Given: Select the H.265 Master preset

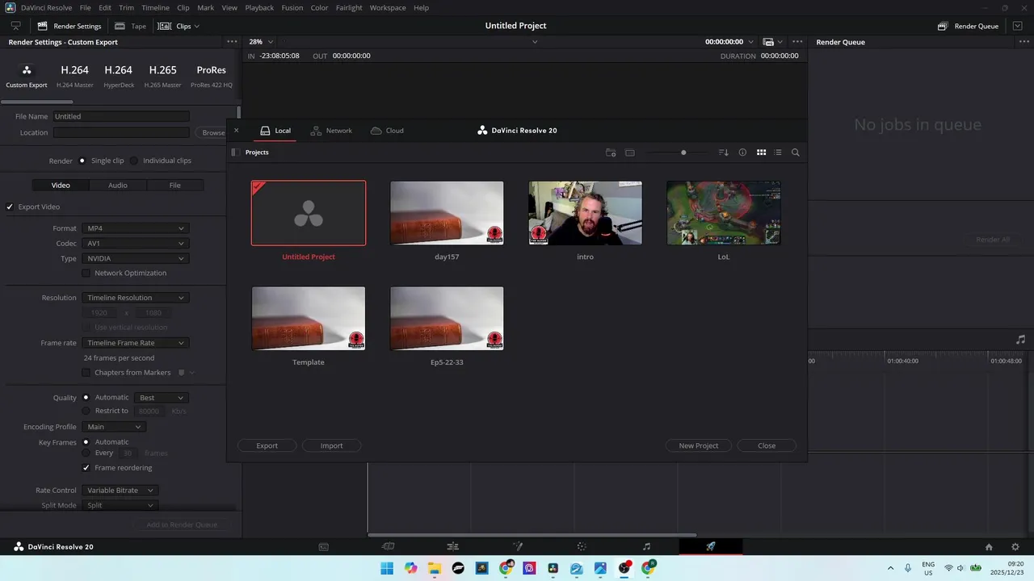Looking at the screenshot, I should pyautogui.click(x=162, y=76).
